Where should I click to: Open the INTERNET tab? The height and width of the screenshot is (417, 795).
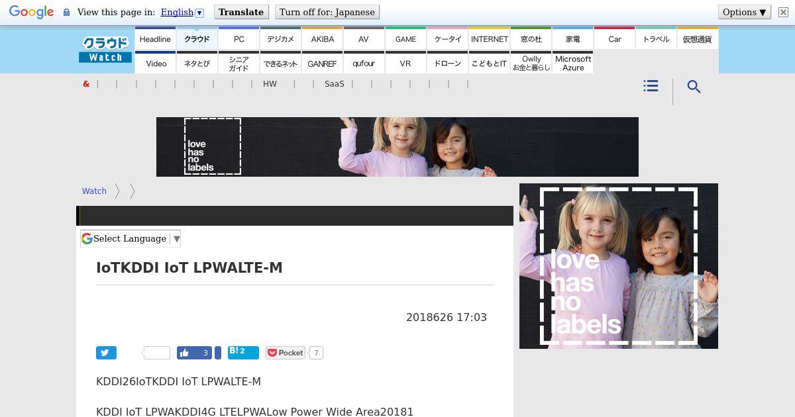(x=490, y=39)
